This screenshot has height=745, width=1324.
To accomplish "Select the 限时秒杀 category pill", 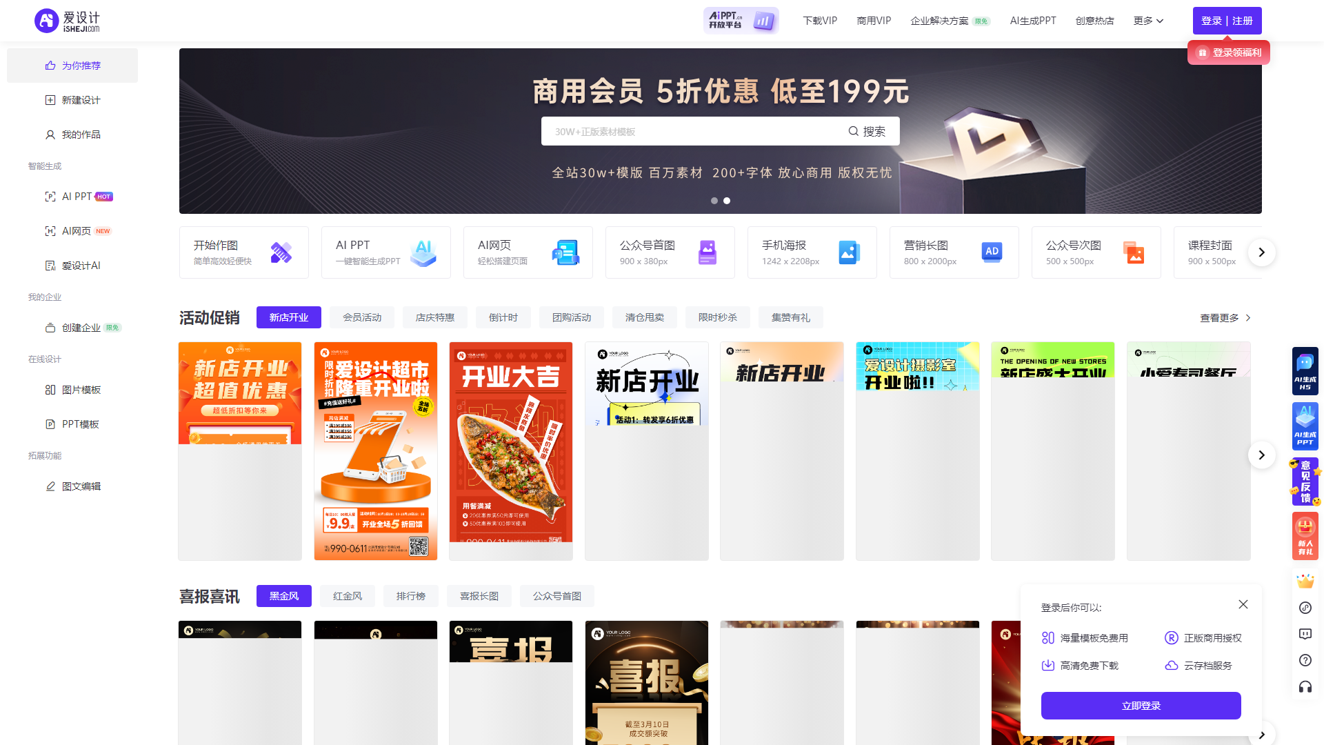I will pos(717,317).
